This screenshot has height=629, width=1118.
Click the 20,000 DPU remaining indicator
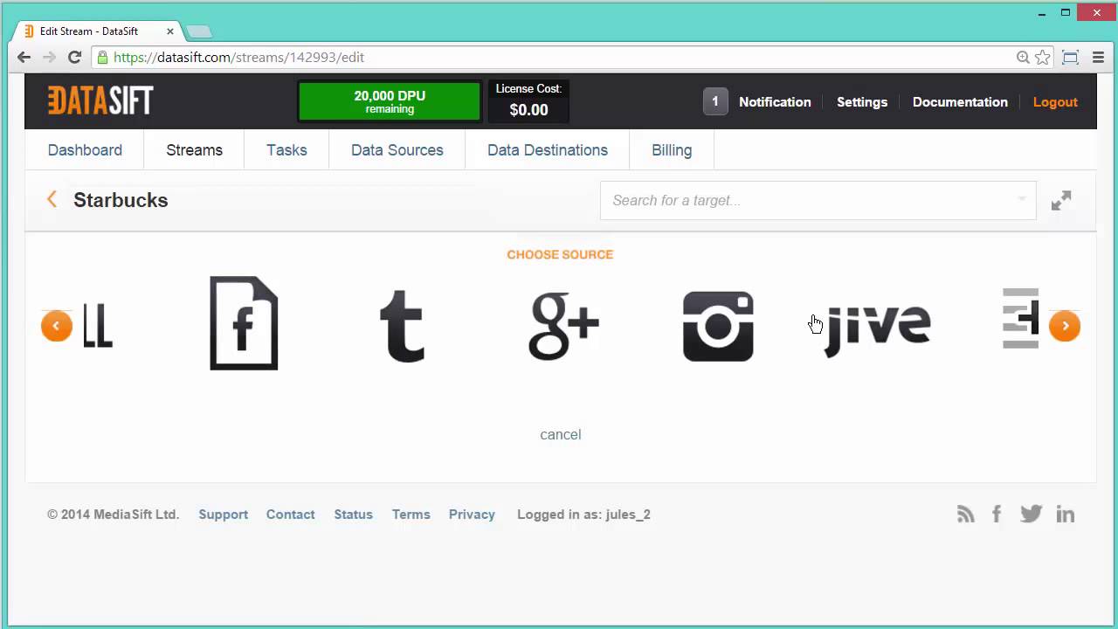(x=390, y=101)
